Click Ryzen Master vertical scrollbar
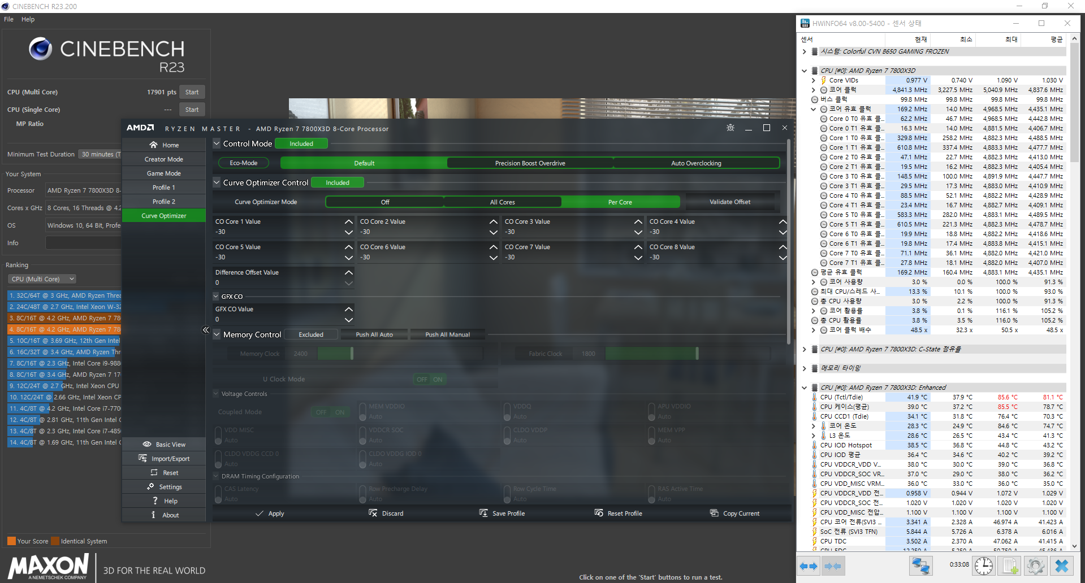 click(x=789, y=241)
